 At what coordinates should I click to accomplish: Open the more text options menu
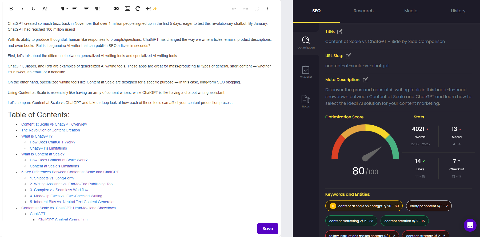[x=45, y=9]
